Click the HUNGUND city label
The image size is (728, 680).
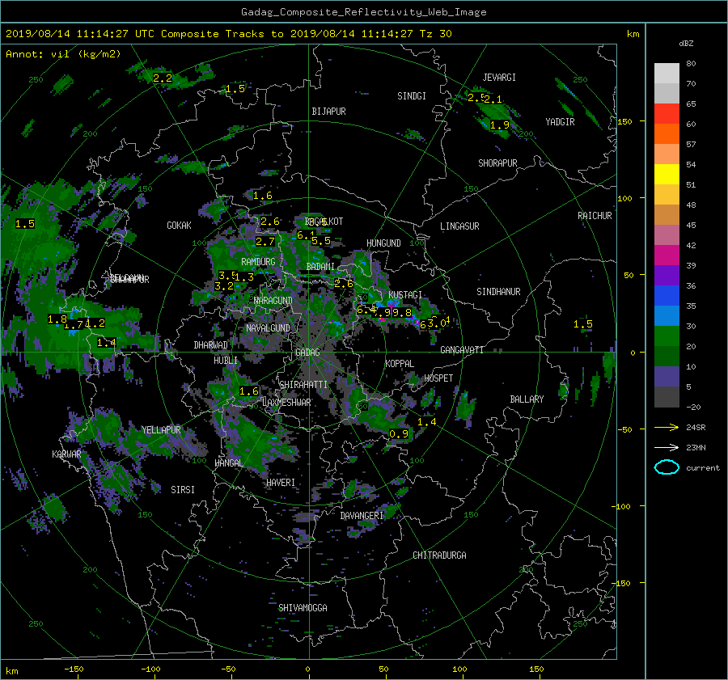pos(383,243)
